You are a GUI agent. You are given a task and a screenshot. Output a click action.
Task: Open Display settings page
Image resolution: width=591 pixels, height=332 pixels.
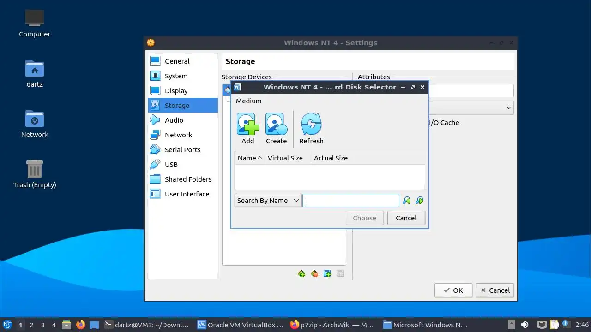pyautogui.click(x=183, y=91)
